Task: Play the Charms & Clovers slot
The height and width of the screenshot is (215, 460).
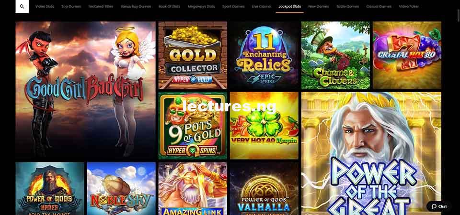Action: click(335, 55)
